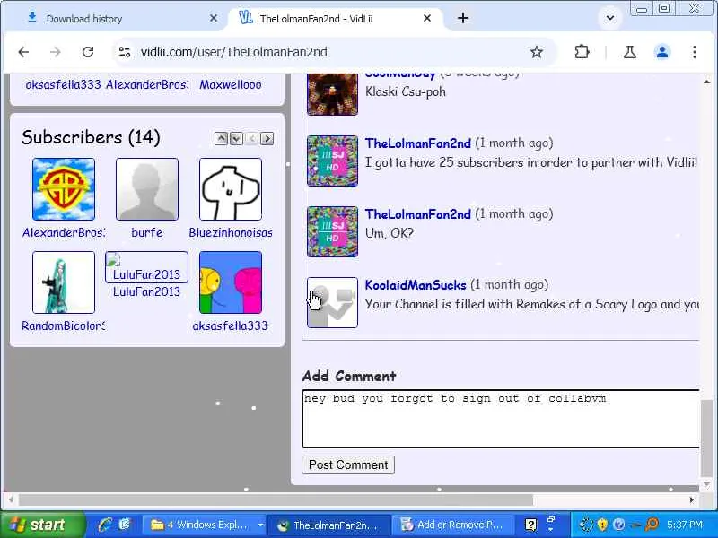This screenshot has width=718, height=538.
Task: Click the 'Subscribers (14)' heading
Action: coord(91,138)
